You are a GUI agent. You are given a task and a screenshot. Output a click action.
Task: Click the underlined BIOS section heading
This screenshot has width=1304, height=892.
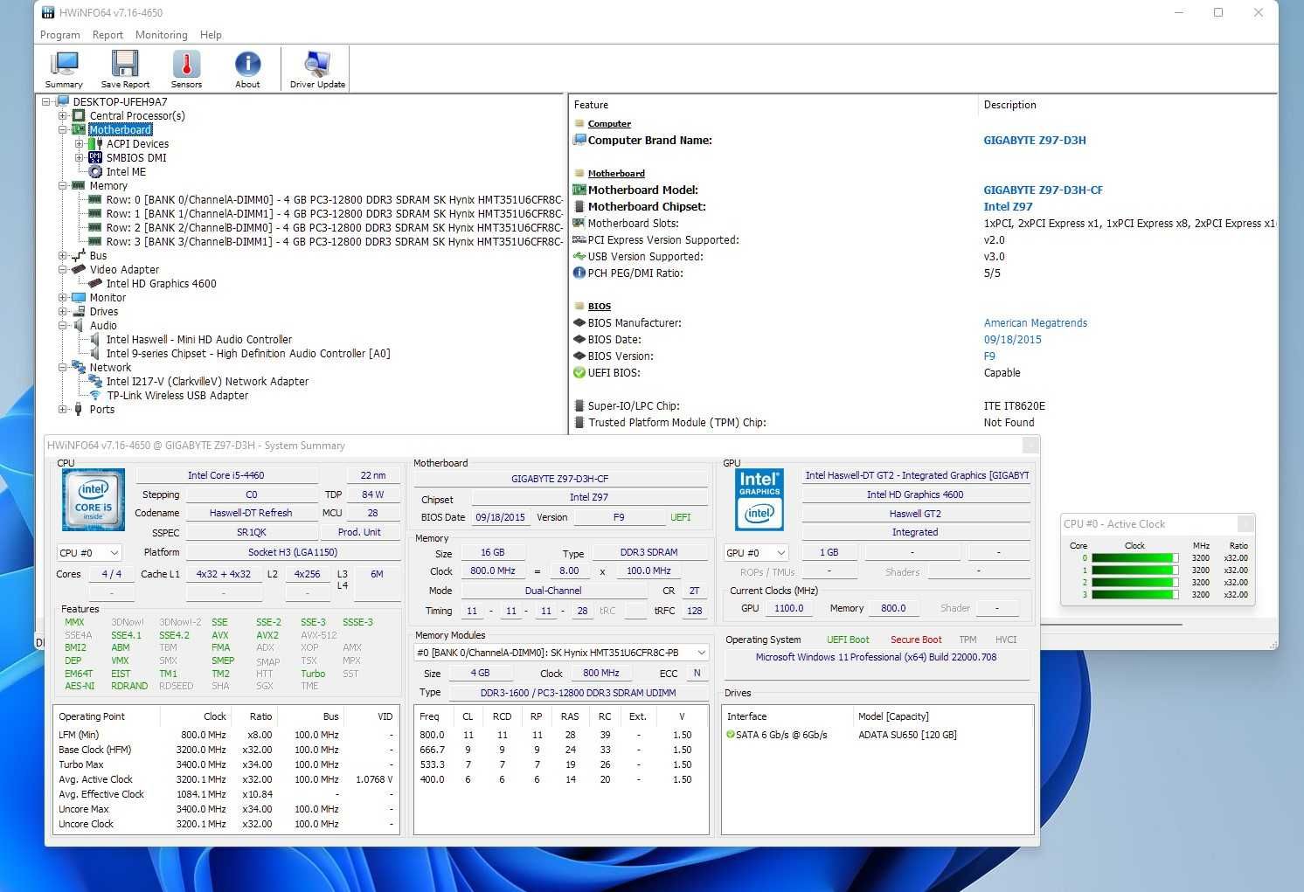coord(600,307)
